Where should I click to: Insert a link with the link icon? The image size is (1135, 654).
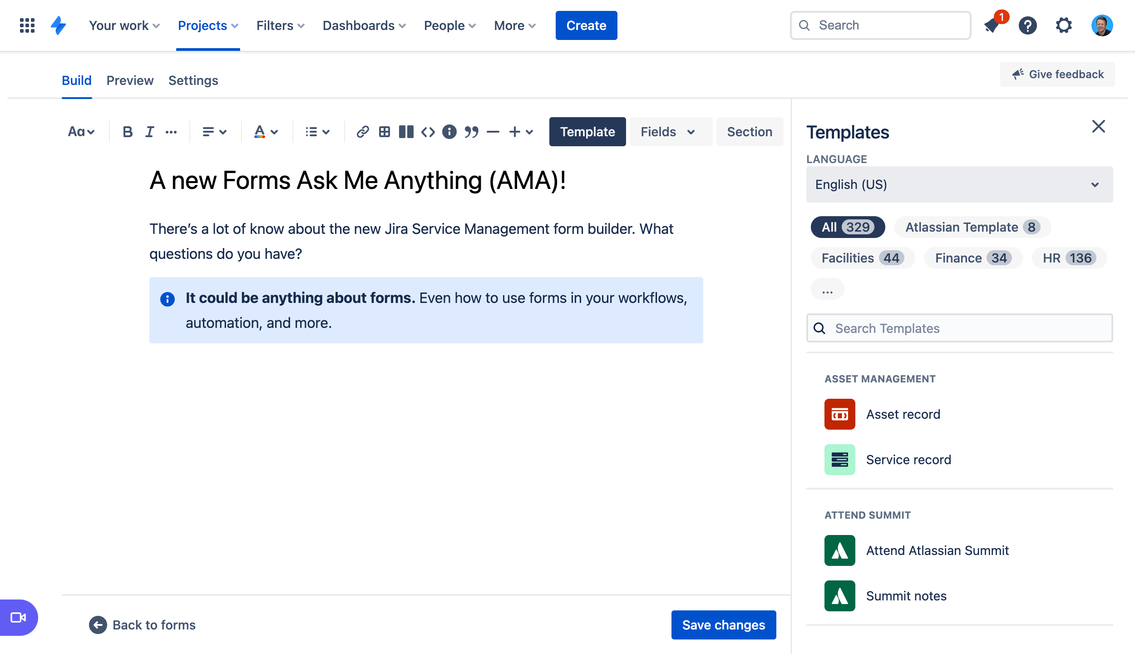pos(362,132)
